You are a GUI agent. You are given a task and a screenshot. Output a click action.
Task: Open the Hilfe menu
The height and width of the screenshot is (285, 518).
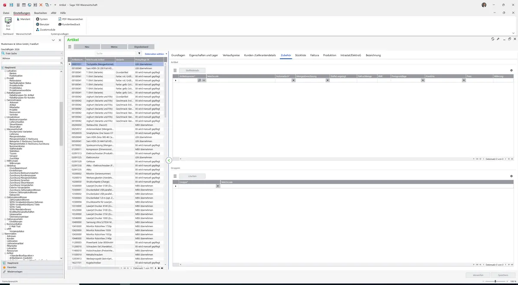(x=63, y=13)
